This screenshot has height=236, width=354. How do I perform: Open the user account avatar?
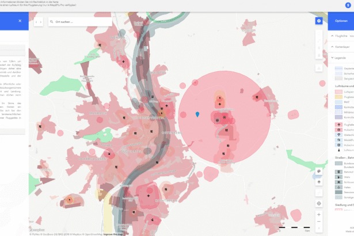[x=348, y=5]
